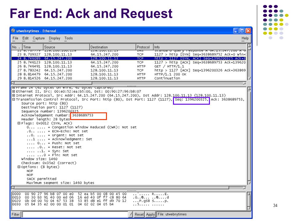Image resolution: width=295 pixels, height=221 pixels.
Task: Sort packets by the Source column
Action: coord(66,47)
